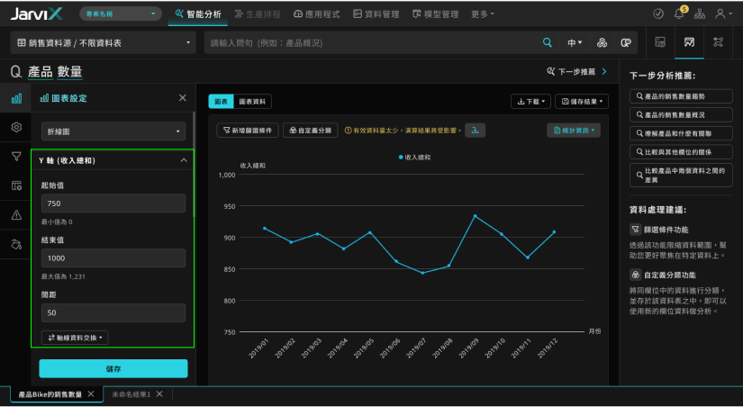This screenshot has width=743, height=407.
Task: Go to 智能分析 tab
Action: coord(198,14)
